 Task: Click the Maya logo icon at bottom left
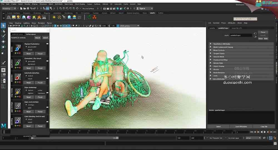[4, 126]
